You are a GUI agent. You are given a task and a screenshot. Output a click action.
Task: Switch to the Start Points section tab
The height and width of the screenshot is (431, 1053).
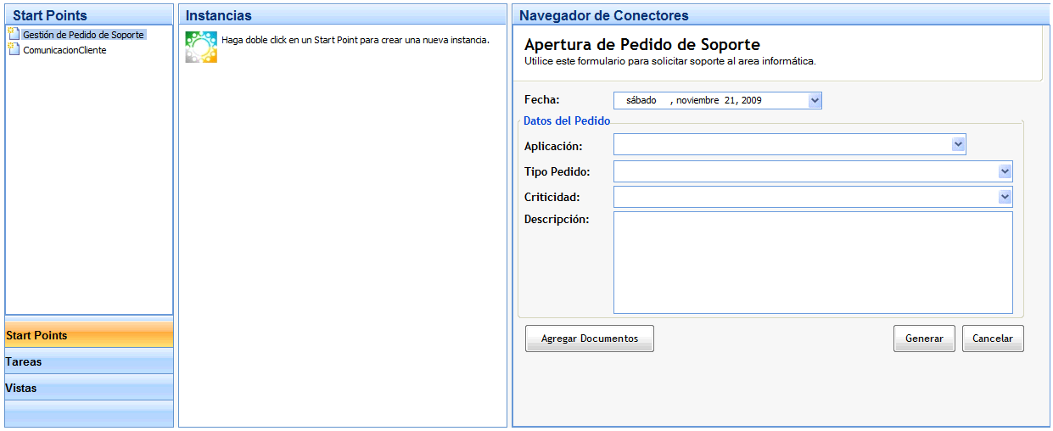point(88,335)
